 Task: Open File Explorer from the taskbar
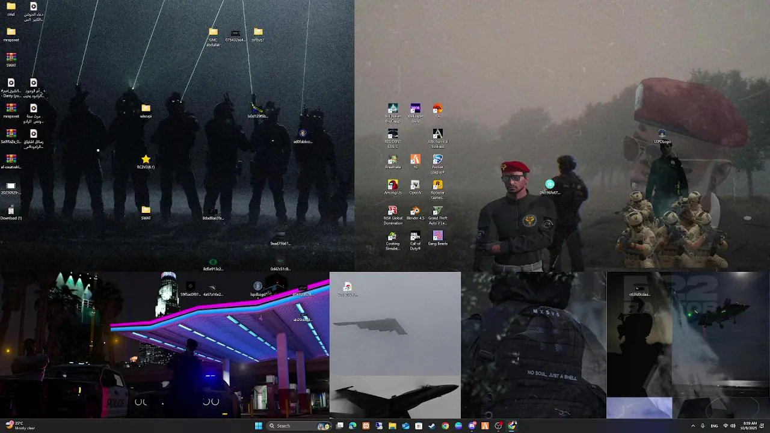(392, 426)
